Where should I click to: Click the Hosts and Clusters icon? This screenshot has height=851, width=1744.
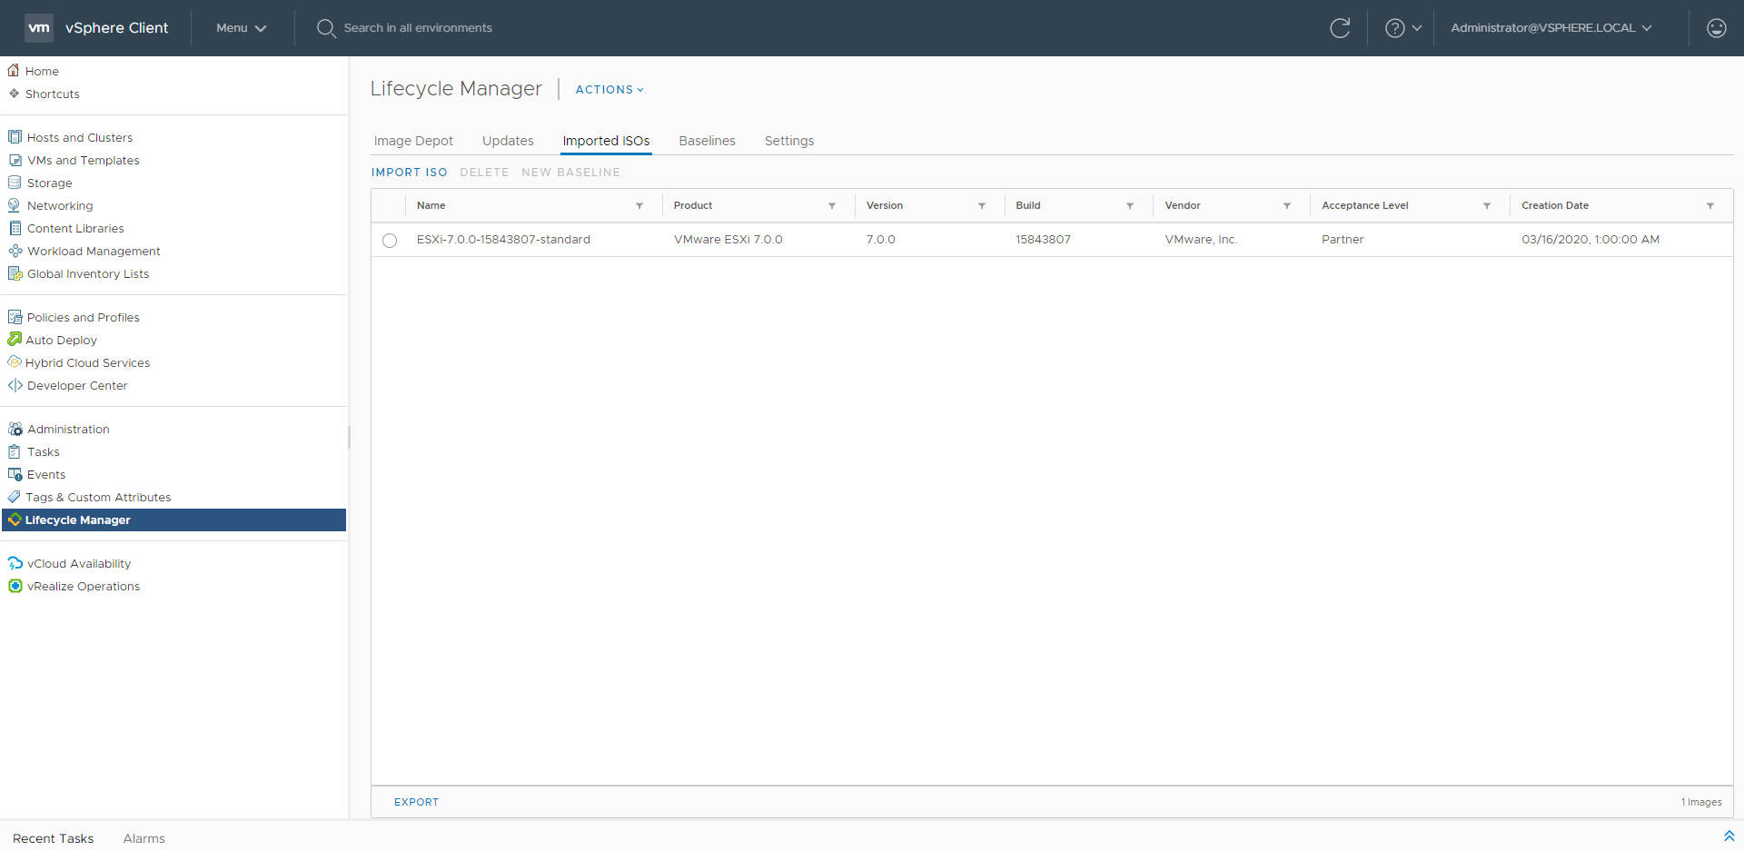(x=15, y=137)
